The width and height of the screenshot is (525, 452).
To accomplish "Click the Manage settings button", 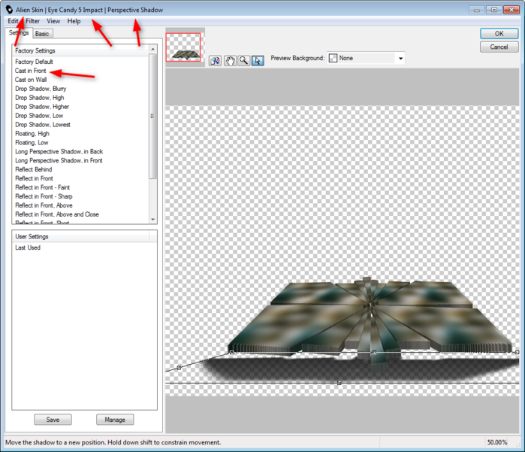I will (115, 420).
